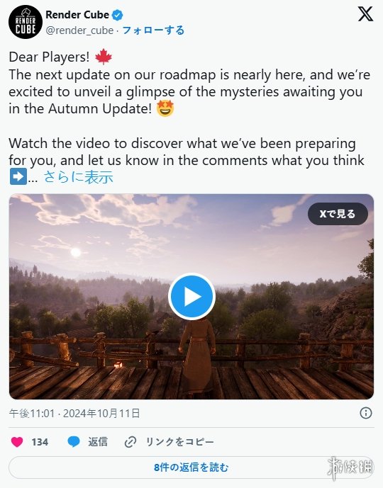This screenshot has height=488, width=383.
Task: Open the @render_cube handle link
Action: 79,30
